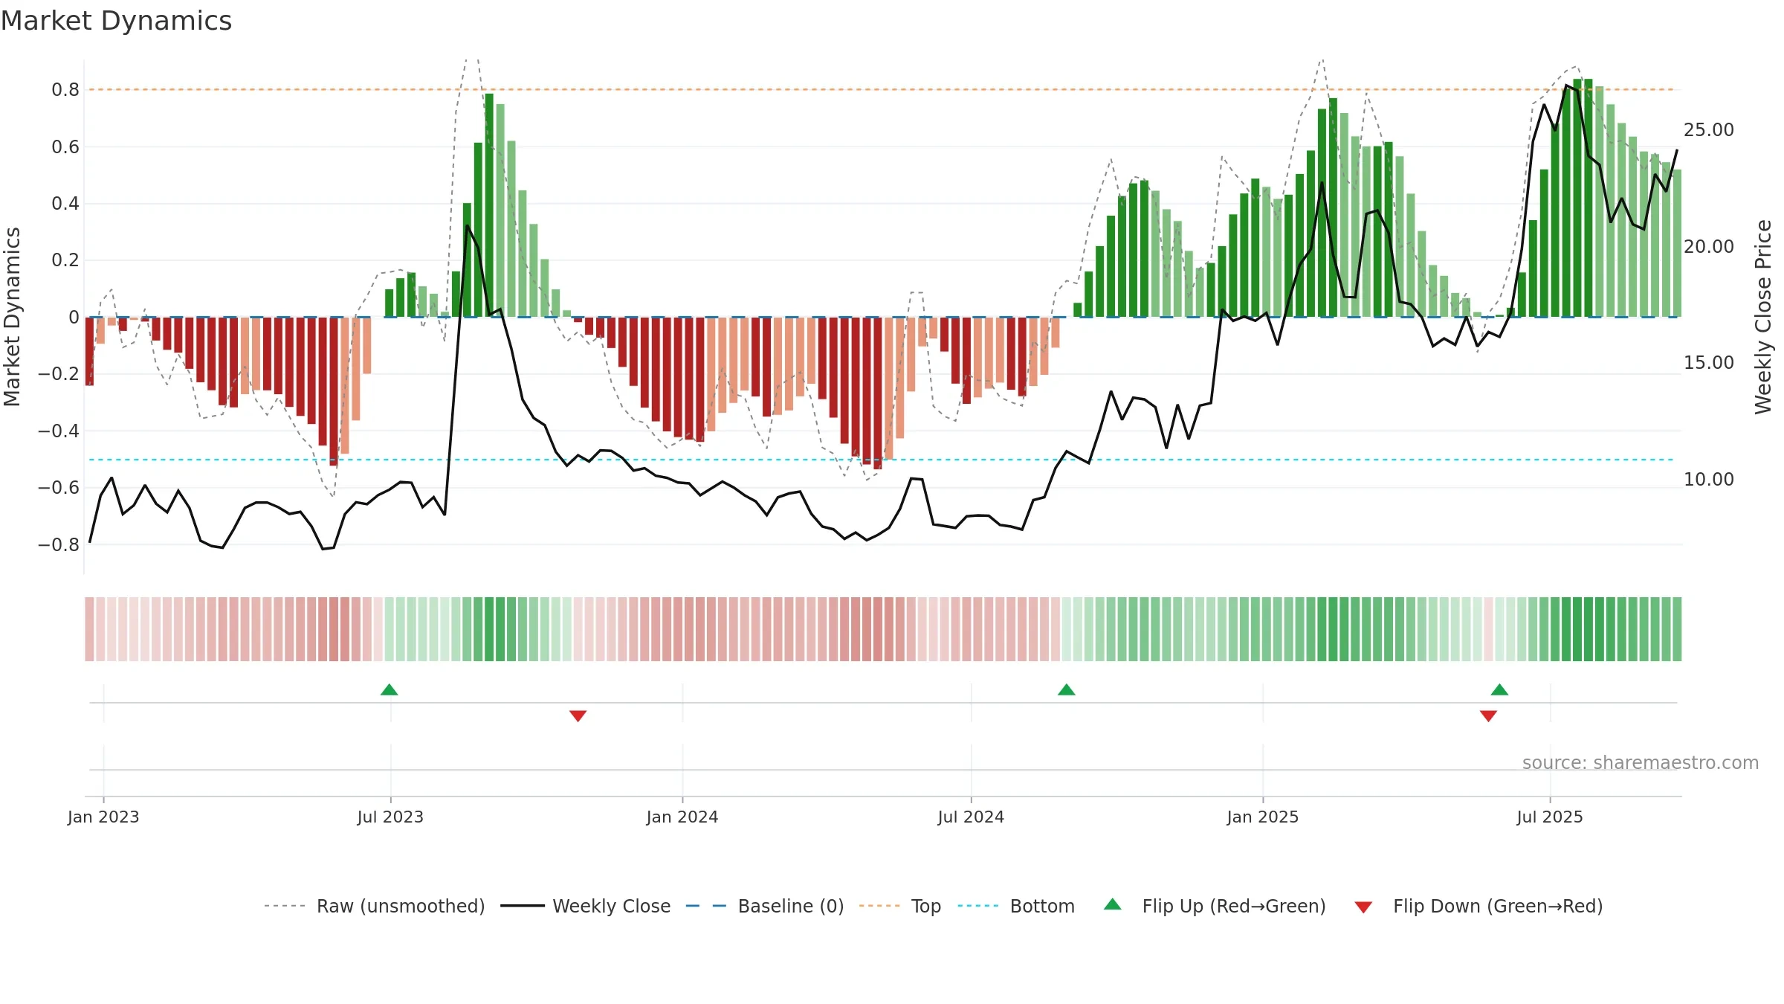
Task: Toggle the Flip Down (Green→Red) legend entry
Action: click(x=1478, y=906)
